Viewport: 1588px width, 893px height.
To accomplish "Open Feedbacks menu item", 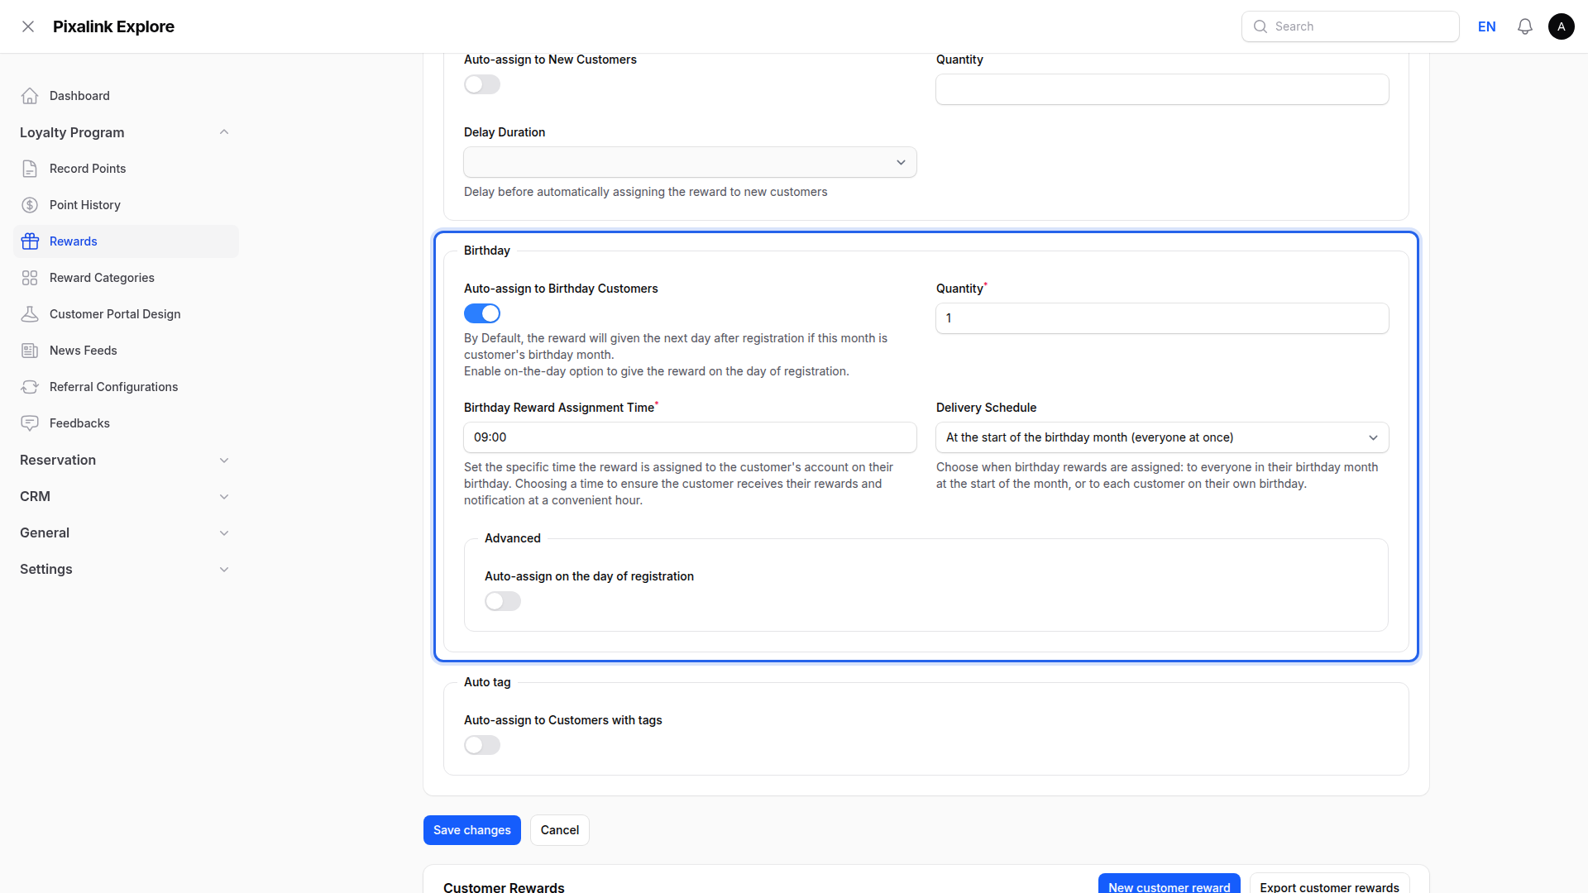I will [126, 423].
